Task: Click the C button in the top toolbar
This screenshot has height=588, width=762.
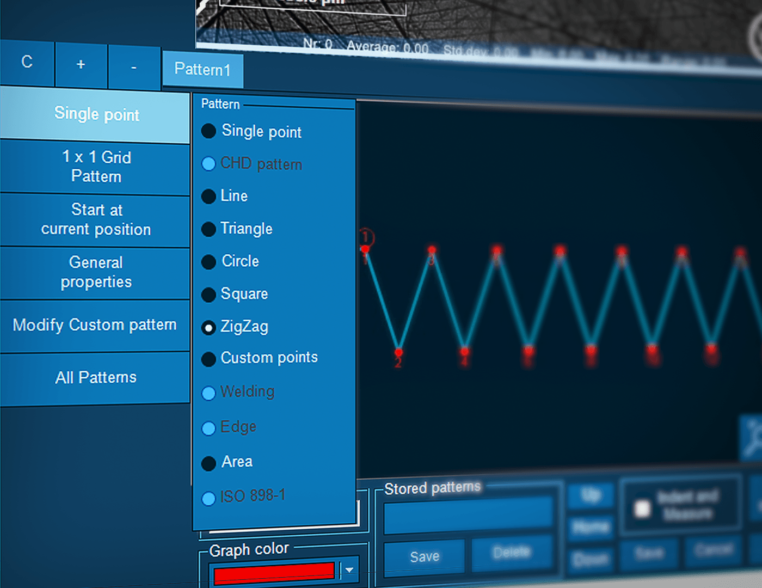Action: pos(27,63)
